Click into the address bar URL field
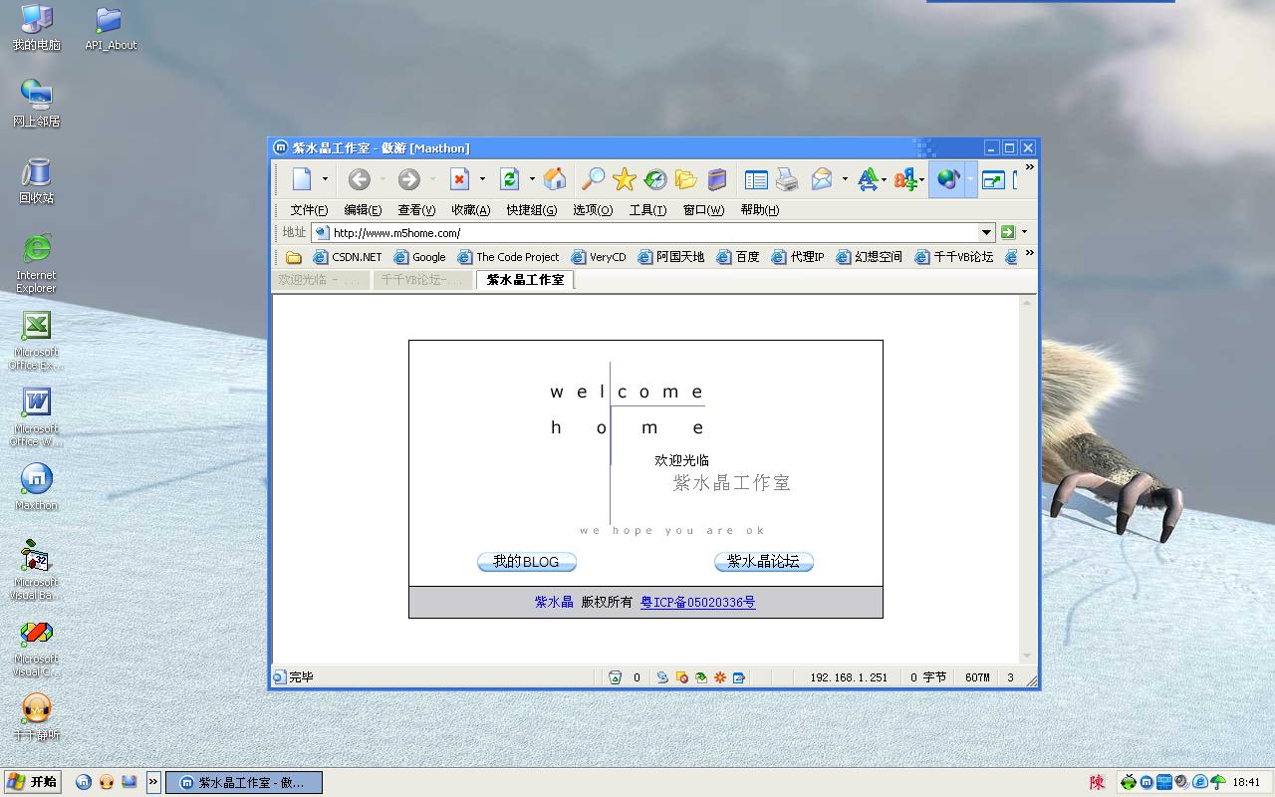The width and height of the screenshot is (1275, 797). click(652, 232)
